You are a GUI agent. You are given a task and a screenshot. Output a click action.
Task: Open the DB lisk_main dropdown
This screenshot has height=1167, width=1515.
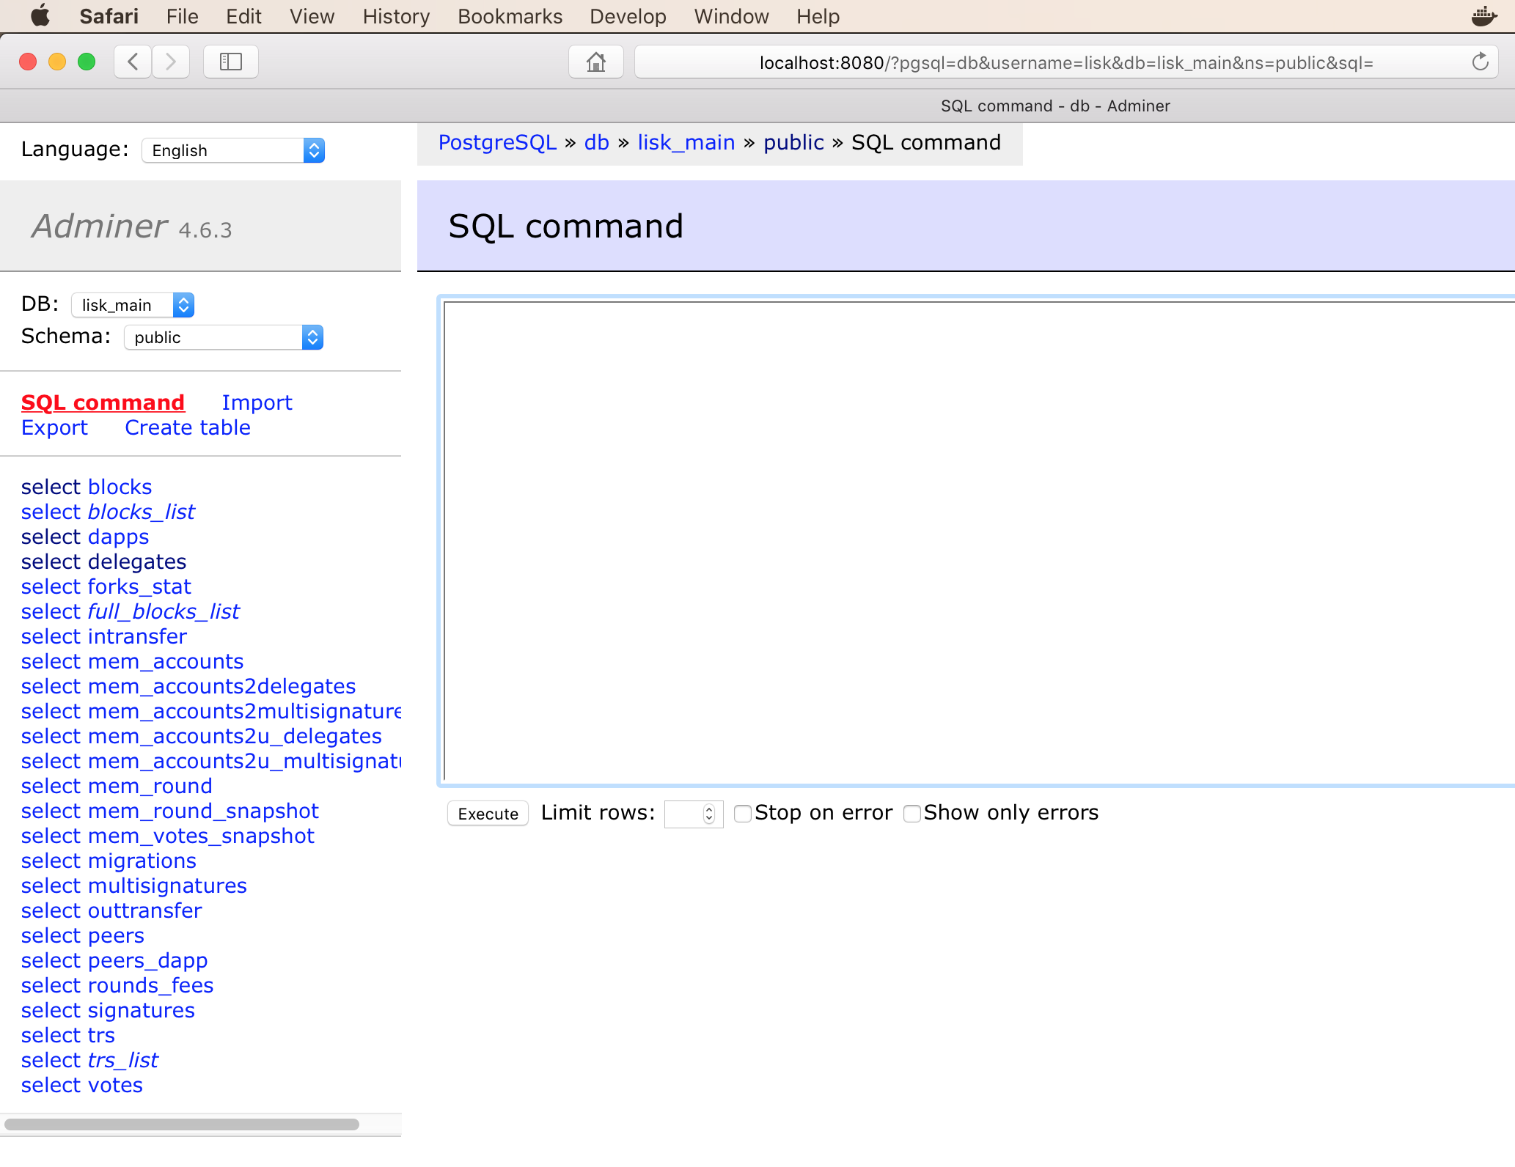tap(133, 305)
